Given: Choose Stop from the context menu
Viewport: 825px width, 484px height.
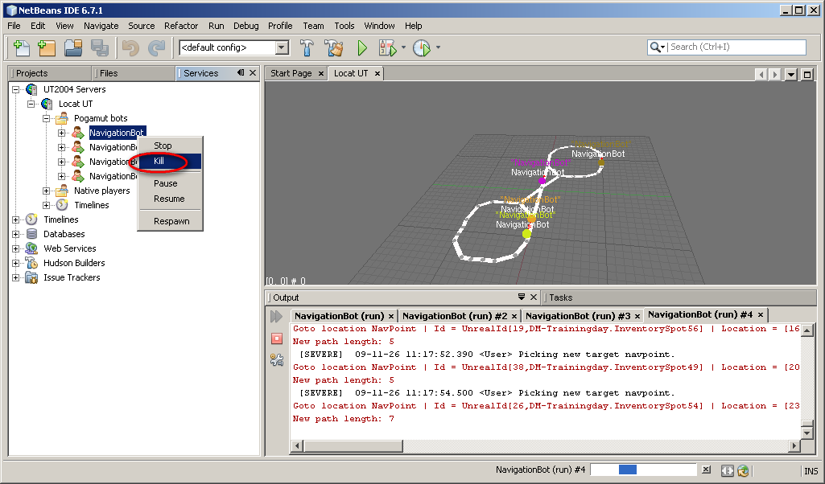Looking at the screenshot, I should click(169, 146).
